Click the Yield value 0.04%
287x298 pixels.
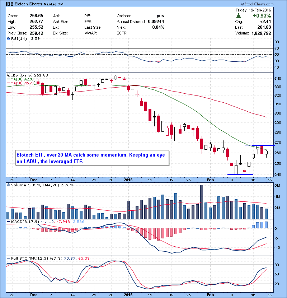click(x=158, y=27)
